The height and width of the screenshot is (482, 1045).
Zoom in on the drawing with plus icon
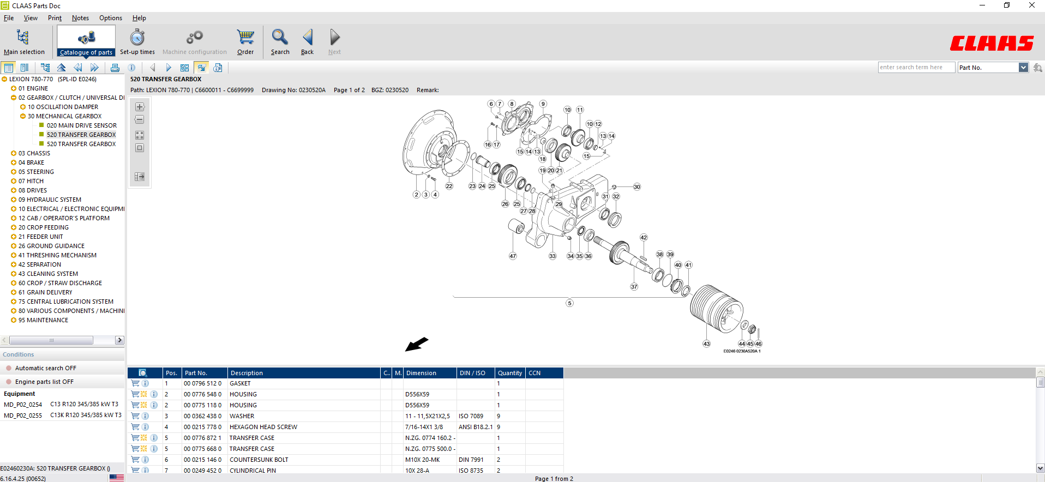[x=140, y=107]
